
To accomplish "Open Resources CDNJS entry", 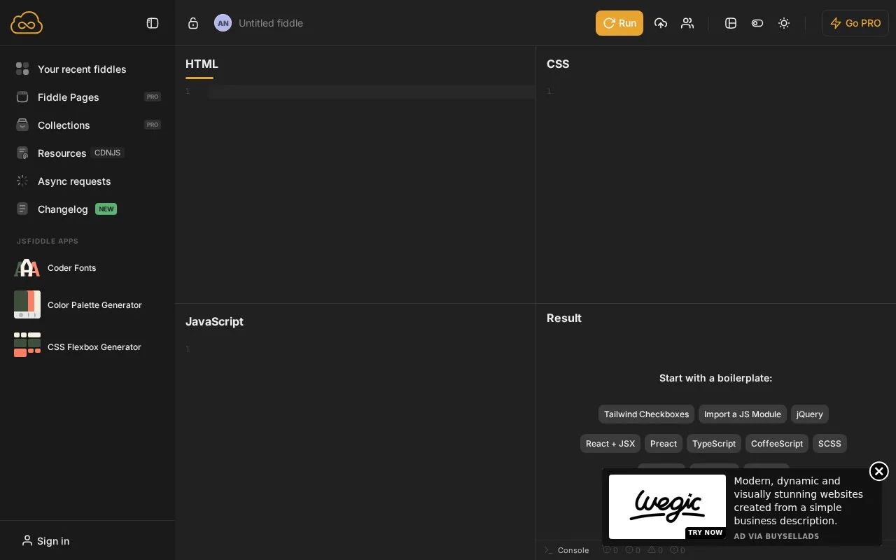I will 87,153.
